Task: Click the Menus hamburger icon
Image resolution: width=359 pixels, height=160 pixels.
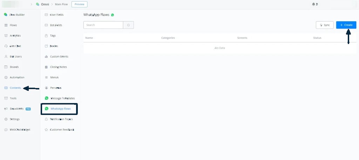Action: [x=46, y=77]
